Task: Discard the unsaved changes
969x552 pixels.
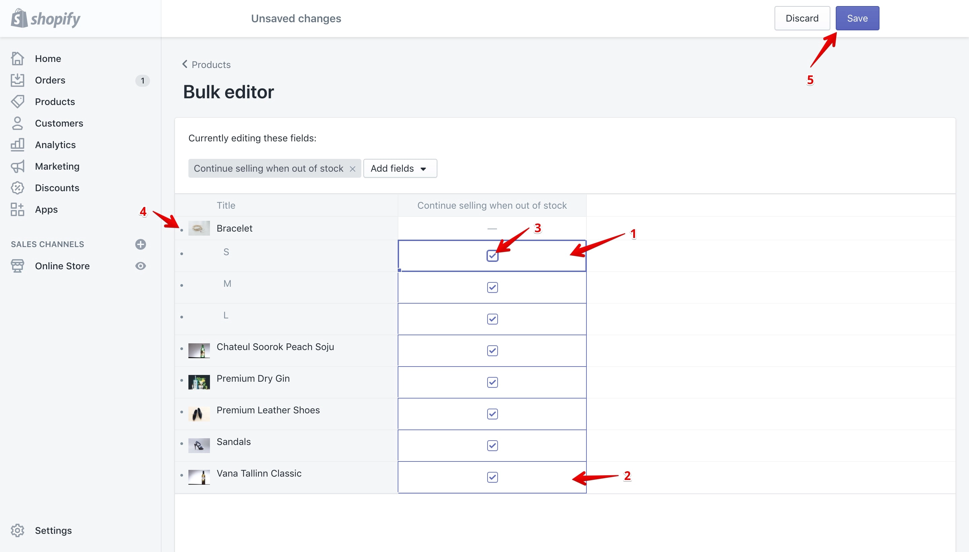Action: click(x=802, y=18)
